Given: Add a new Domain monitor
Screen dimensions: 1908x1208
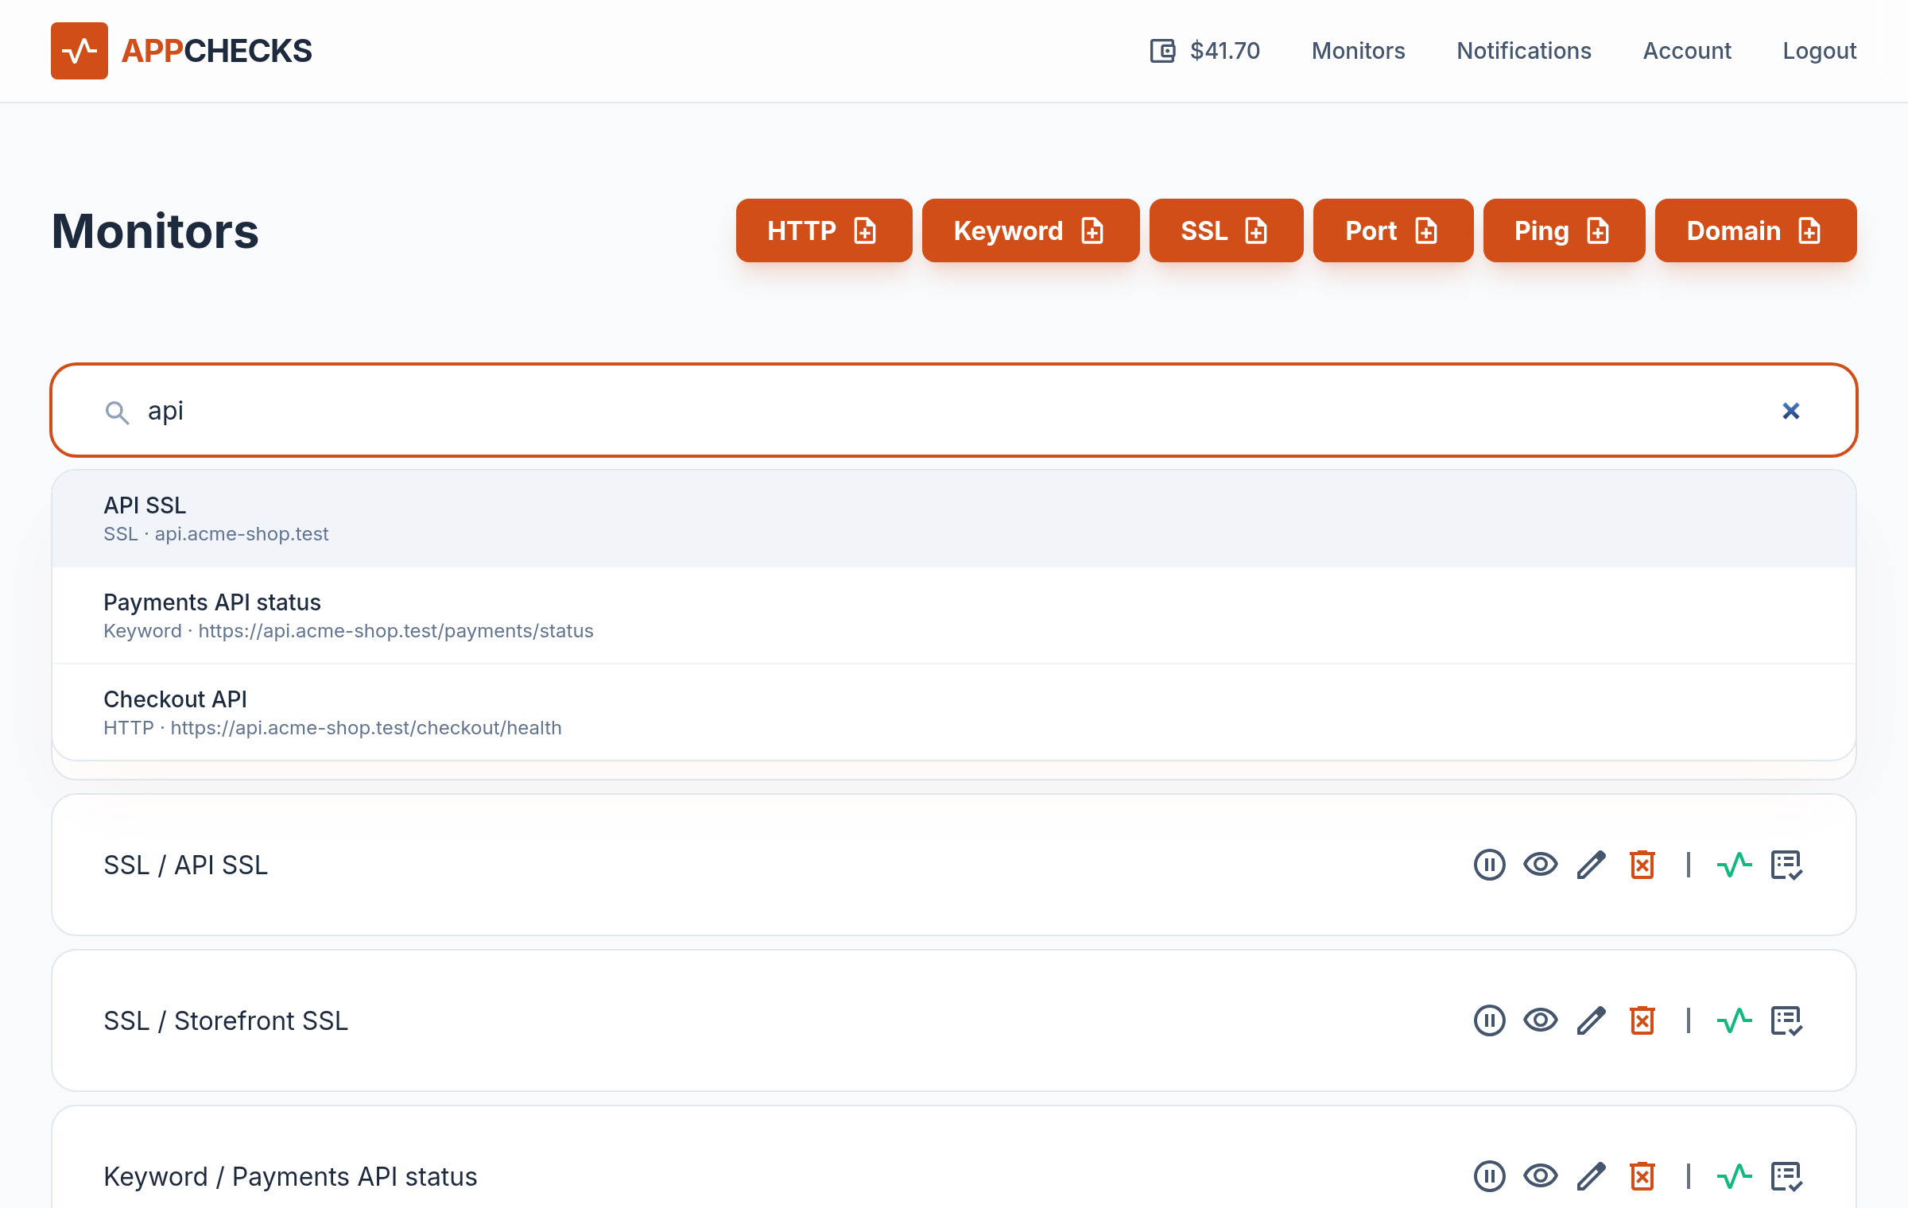Looking at the screenshot, I should coord(1755,230).
